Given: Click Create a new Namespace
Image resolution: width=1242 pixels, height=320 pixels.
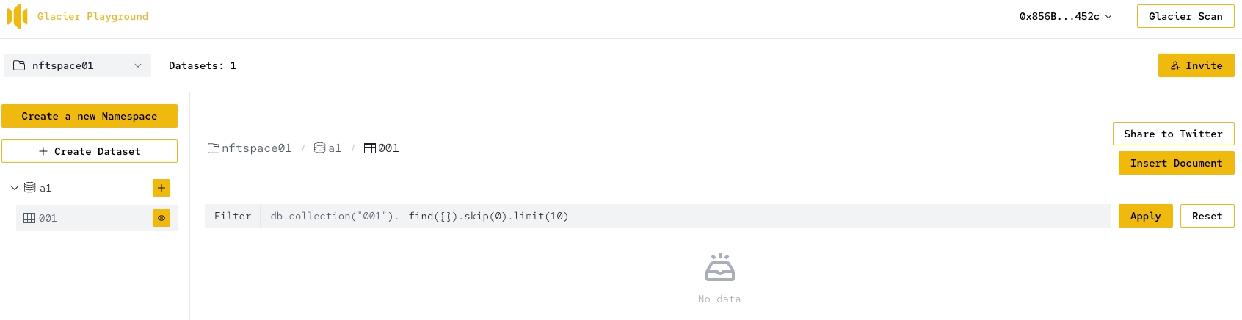Looking at the screenshot, I should 90,116.
